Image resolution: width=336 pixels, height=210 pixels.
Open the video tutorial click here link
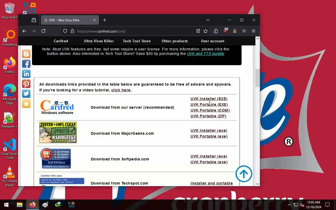pos(121,90)
